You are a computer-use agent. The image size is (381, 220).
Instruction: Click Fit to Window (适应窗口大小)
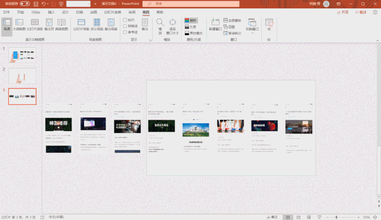click(x=172, y=26)
